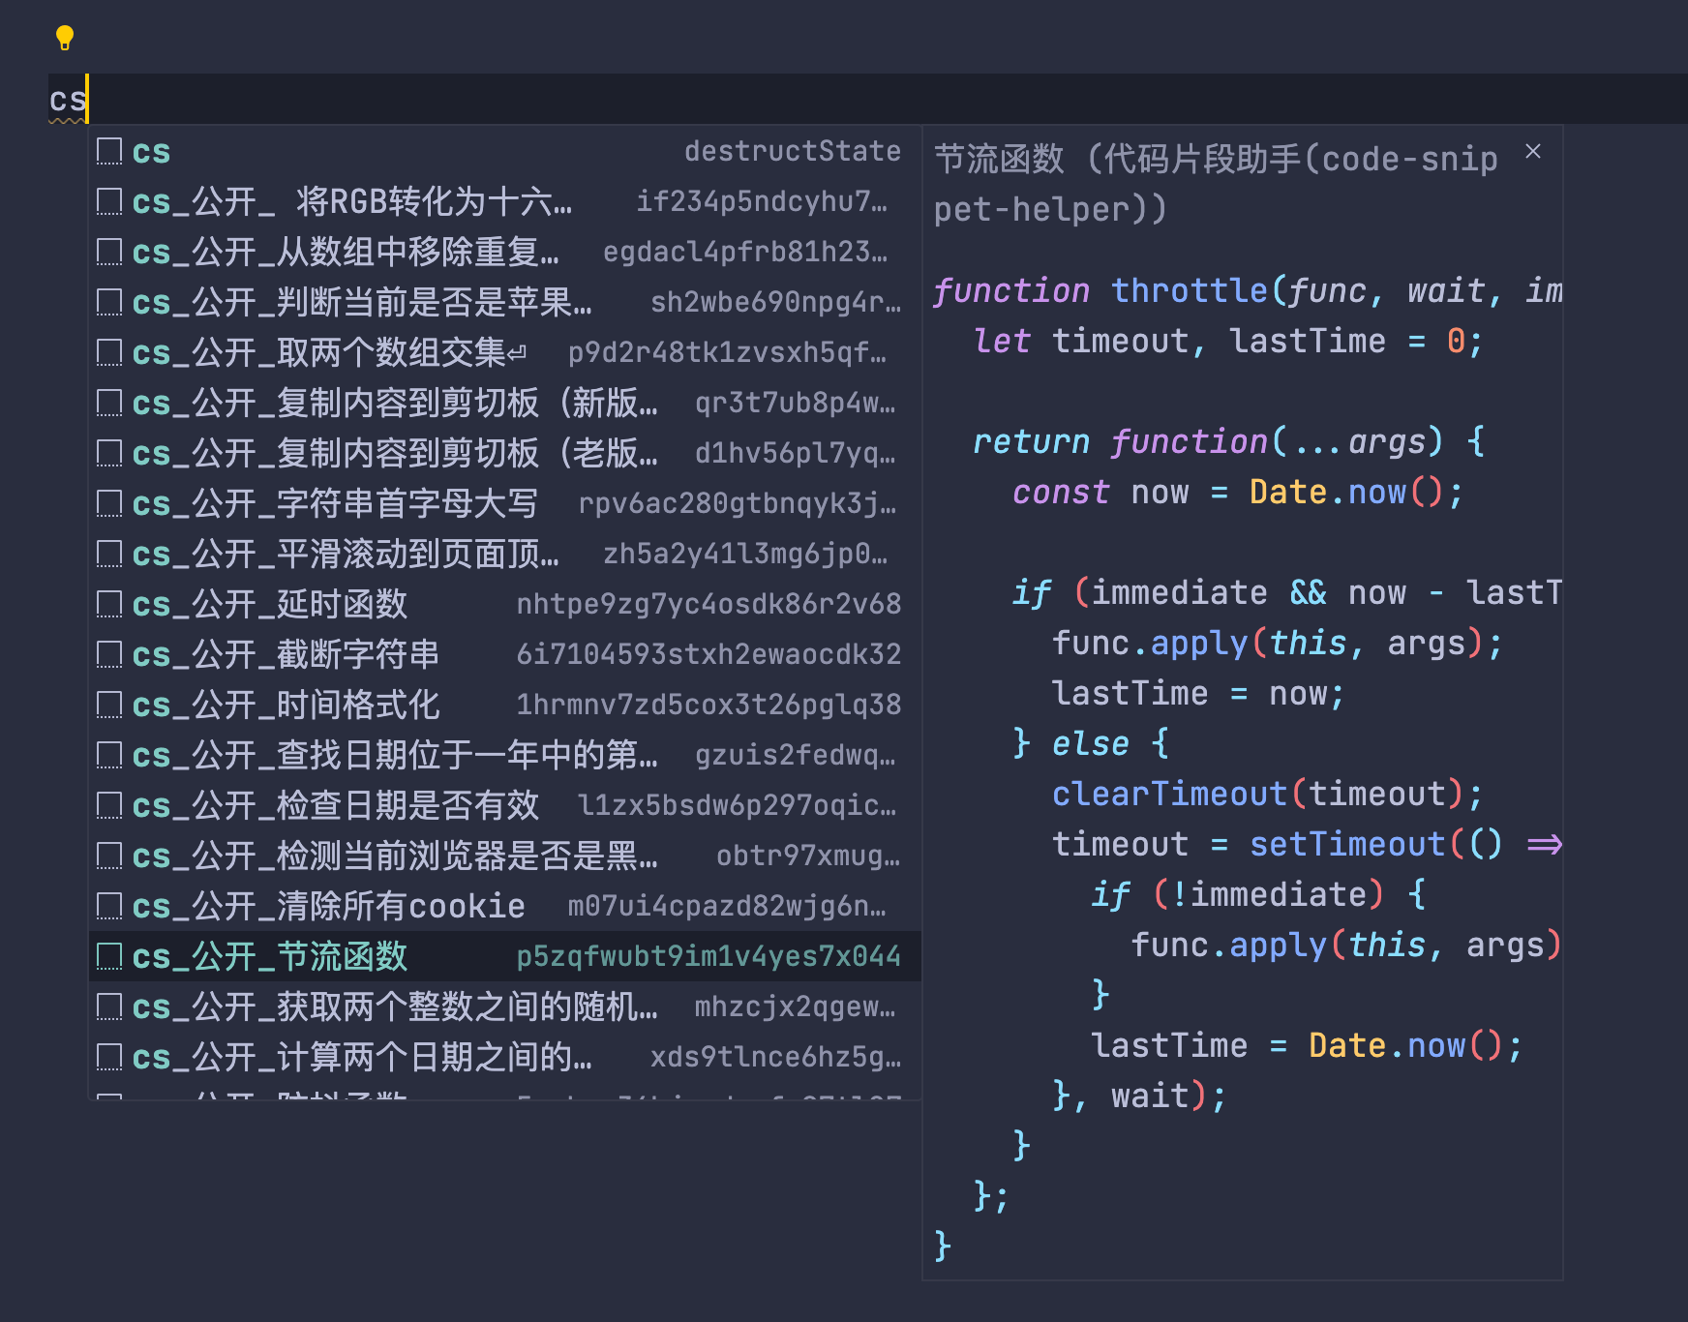The image size is (1688, 1322).
Task: Select suggestion cs_公开_查找日期位于一年中的第…
Action: pos(504,755)
